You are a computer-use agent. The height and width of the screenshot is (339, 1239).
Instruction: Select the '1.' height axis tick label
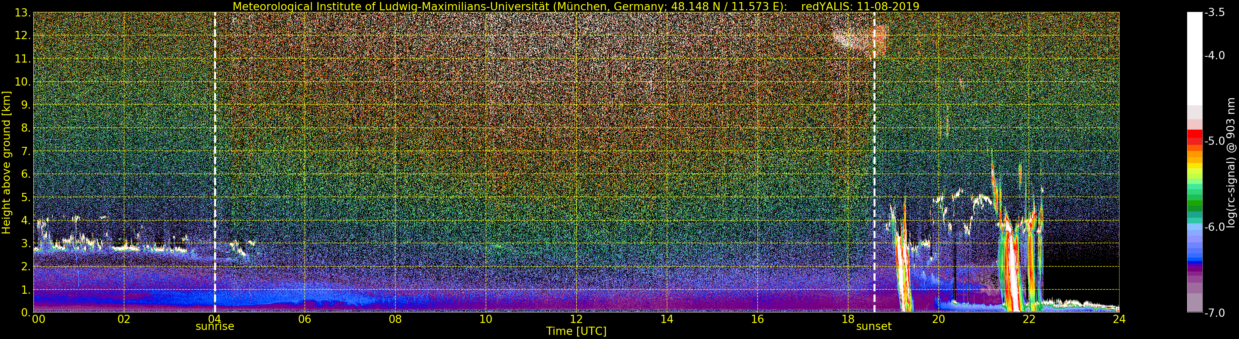pyautogui.click(x=26, y=290)
